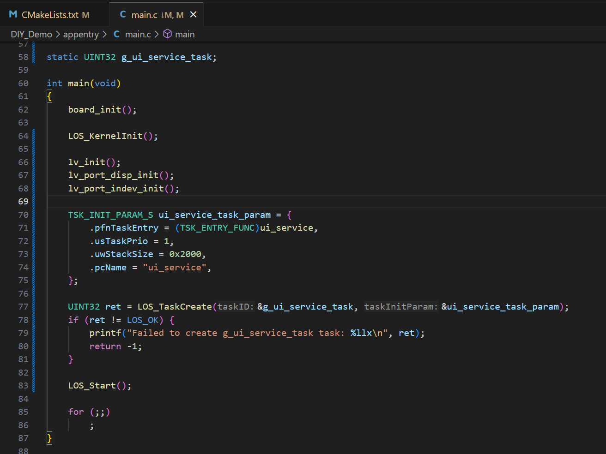Viewport: 606px width, 454px height.
Task: Click 'ui_service_task_param' declaration on line 70
Action: click(x=215, y=215)
